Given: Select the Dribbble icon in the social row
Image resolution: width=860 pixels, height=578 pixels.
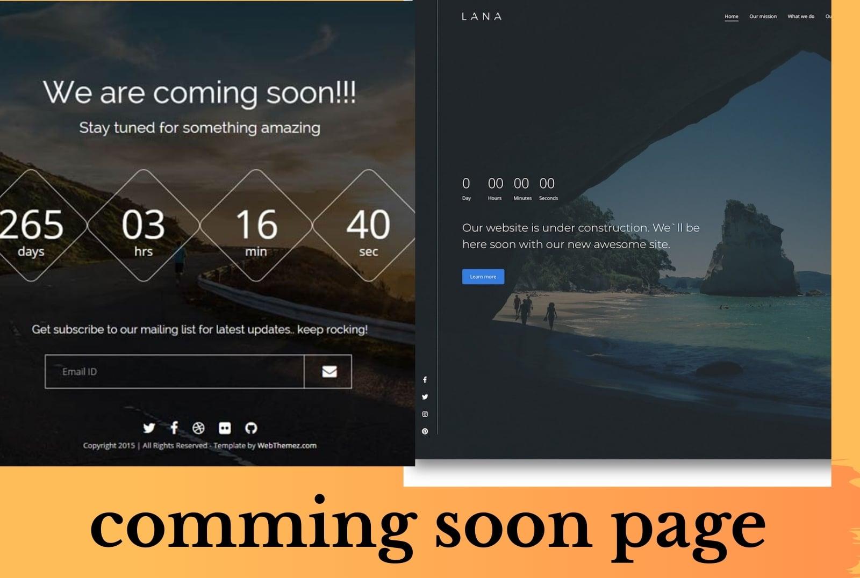Looking at the screenshot, I should click(x=198, y=429).
